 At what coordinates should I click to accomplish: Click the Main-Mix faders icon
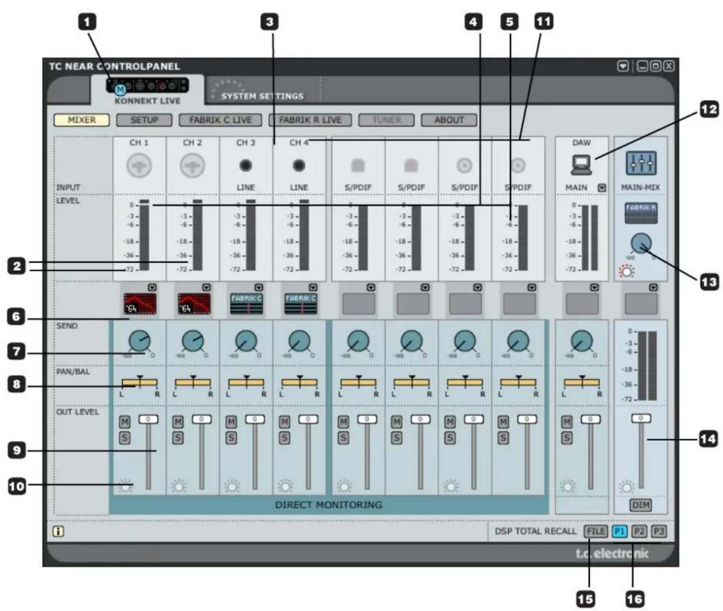pos(641,164)
